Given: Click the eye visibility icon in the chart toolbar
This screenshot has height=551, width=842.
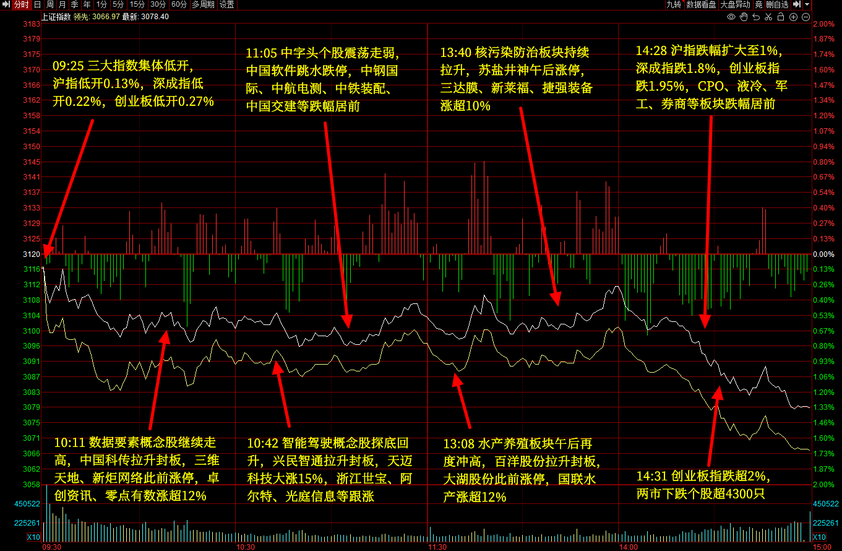Looking at the screenshot, I should click(731, 17).
